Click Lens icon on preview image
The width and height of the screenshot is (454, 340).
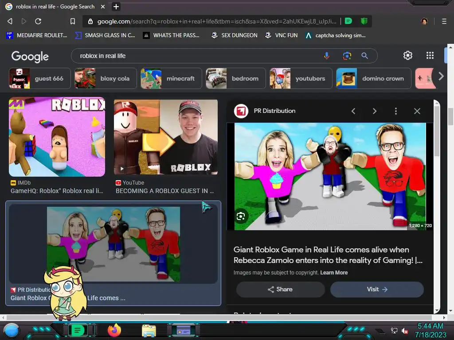pyautogui.click(x=241, y=216)
